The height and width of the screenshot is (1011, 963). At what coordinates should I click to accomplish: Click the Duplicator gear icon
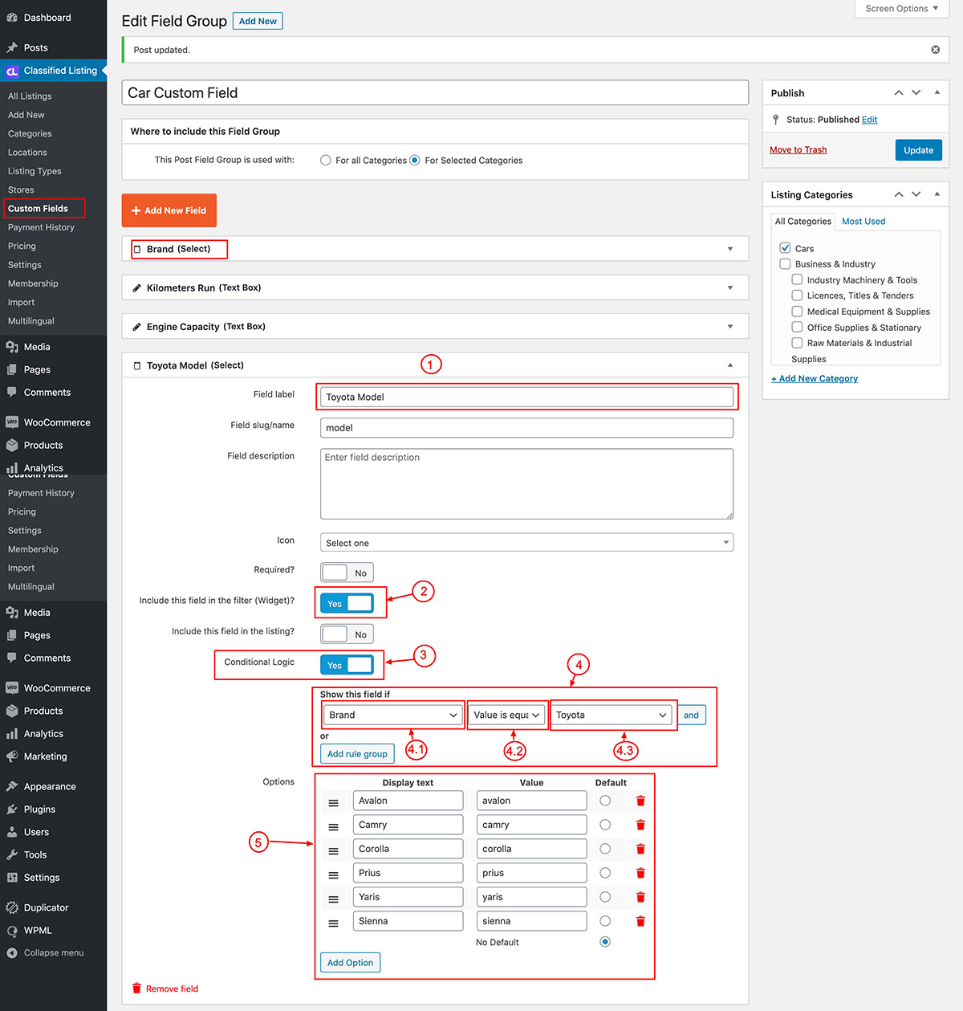(x=12, y=907)
